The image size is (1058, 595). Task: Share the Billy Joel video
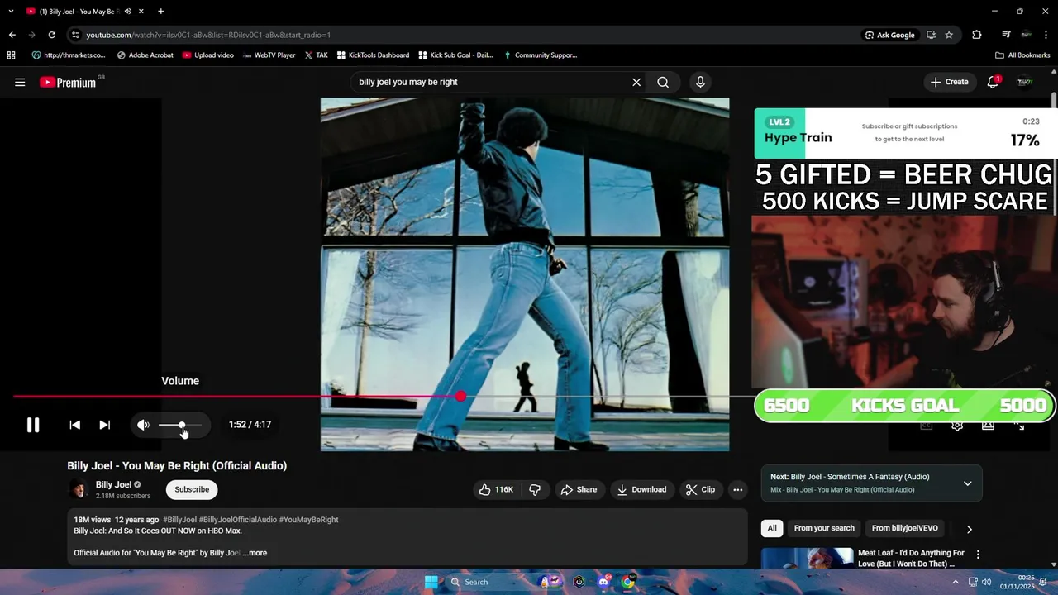point(579,489)
